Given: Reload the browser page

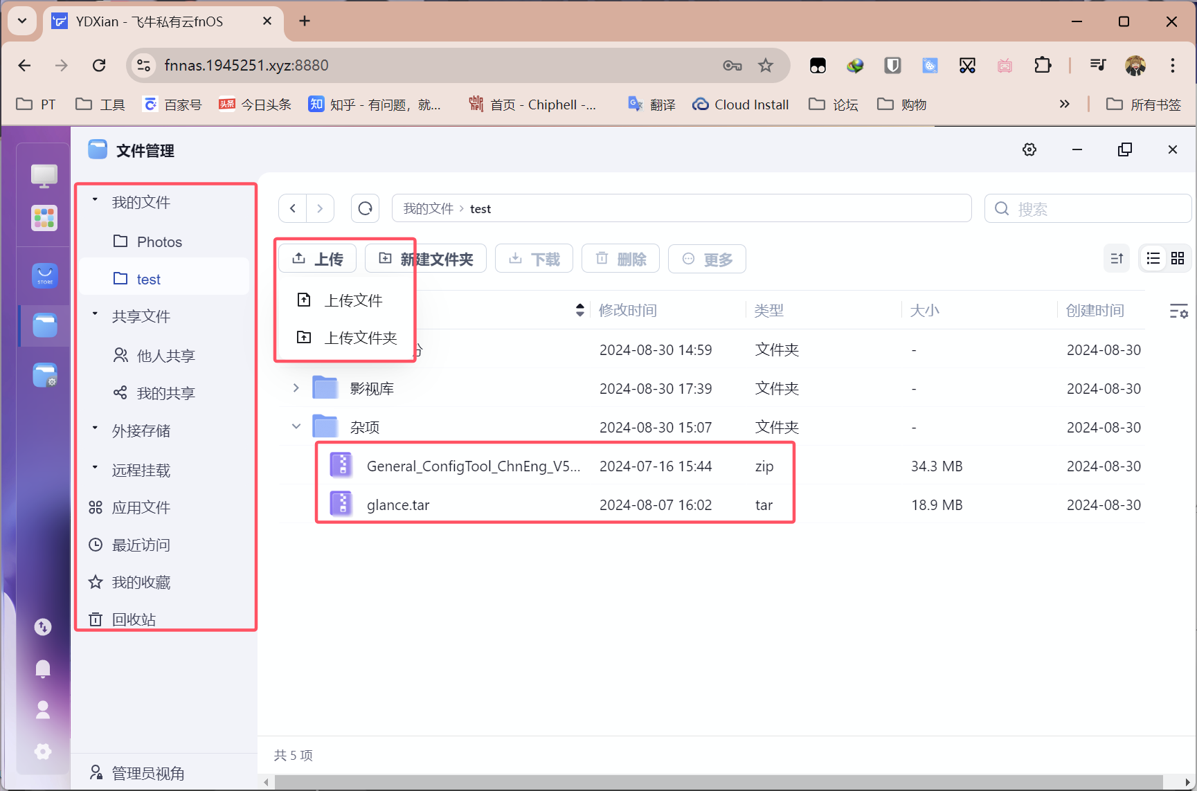Looking at the screenshot, I should (x=99, y=65).
